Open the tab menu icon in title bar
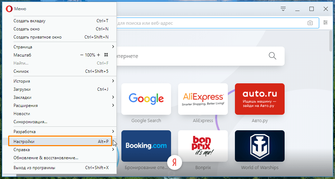The image size is (335, 179). tap(283, 9)
